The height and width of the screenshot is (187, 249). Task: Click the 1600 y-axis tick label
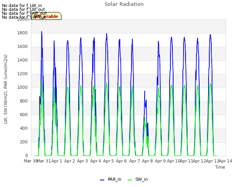(23, 47)
